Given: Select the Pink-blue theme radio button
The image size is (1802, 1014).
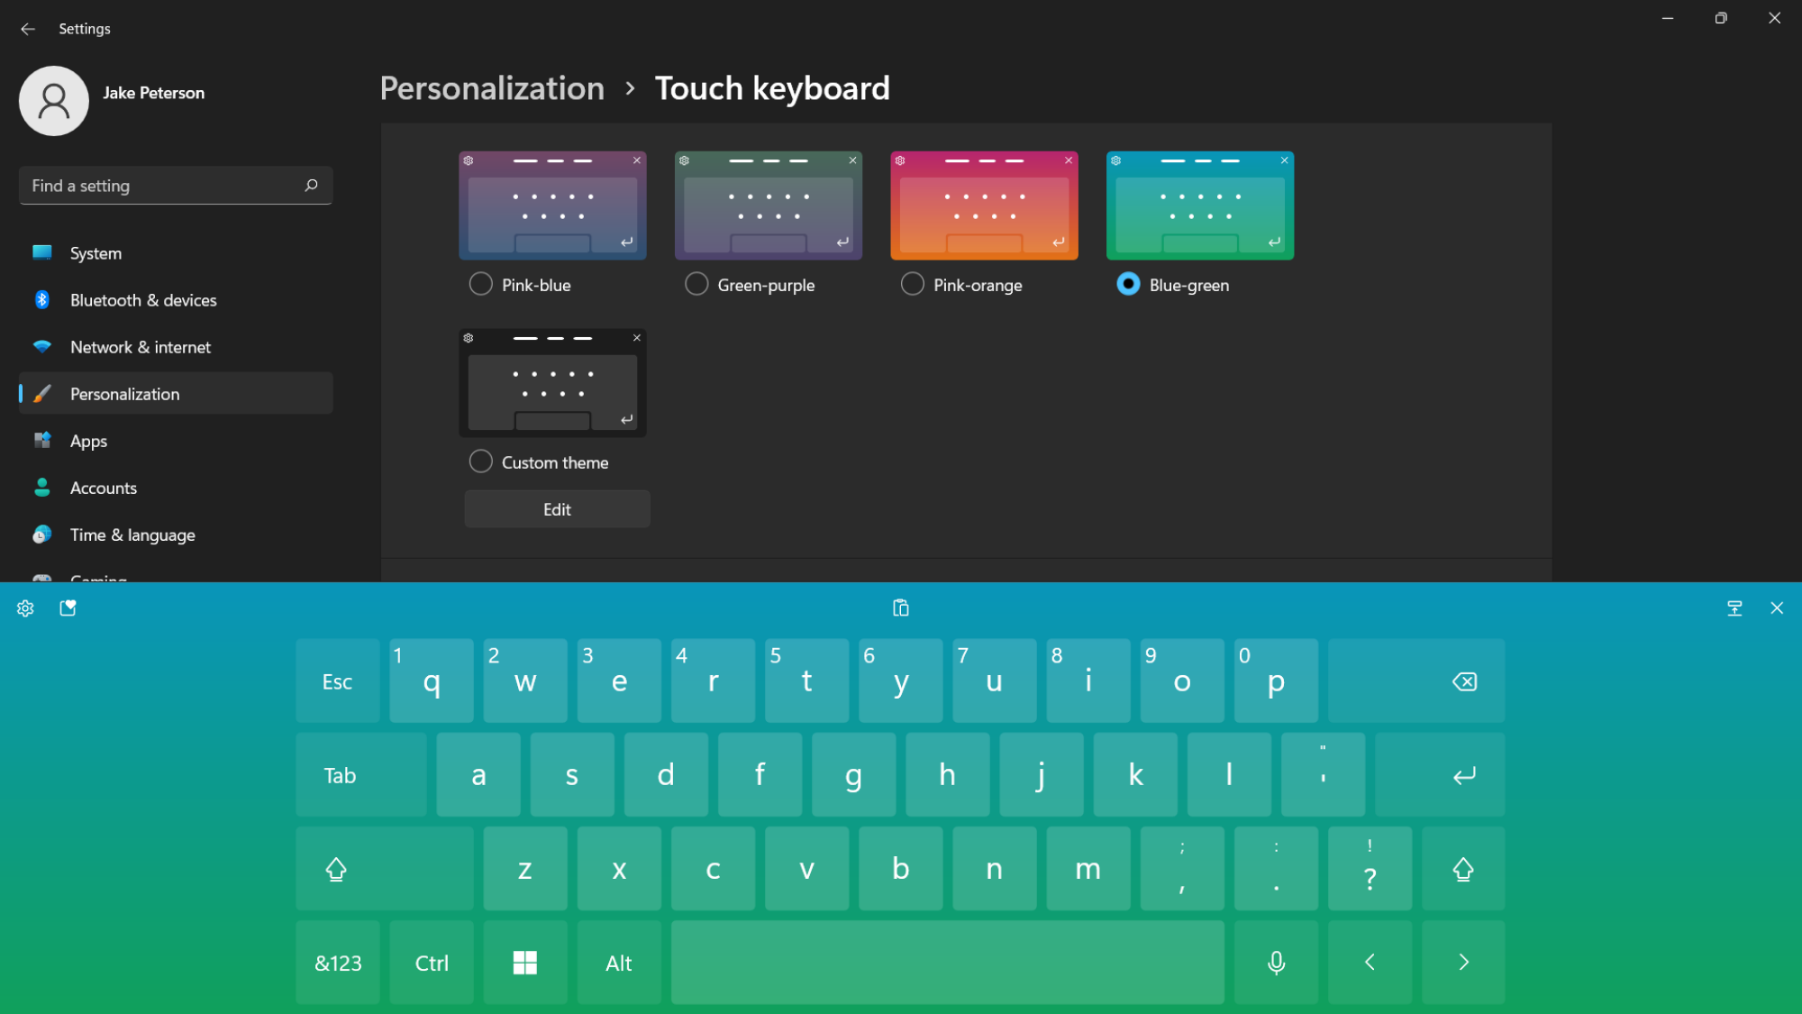Looking at the screenshot, I should click(481, 284).
